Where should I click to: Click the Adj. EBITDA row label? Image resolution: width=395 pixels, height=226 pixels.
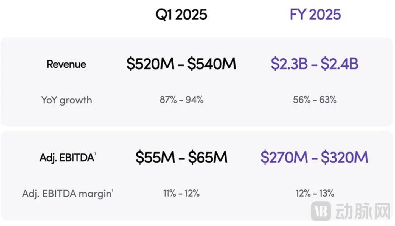pos(67,158)
